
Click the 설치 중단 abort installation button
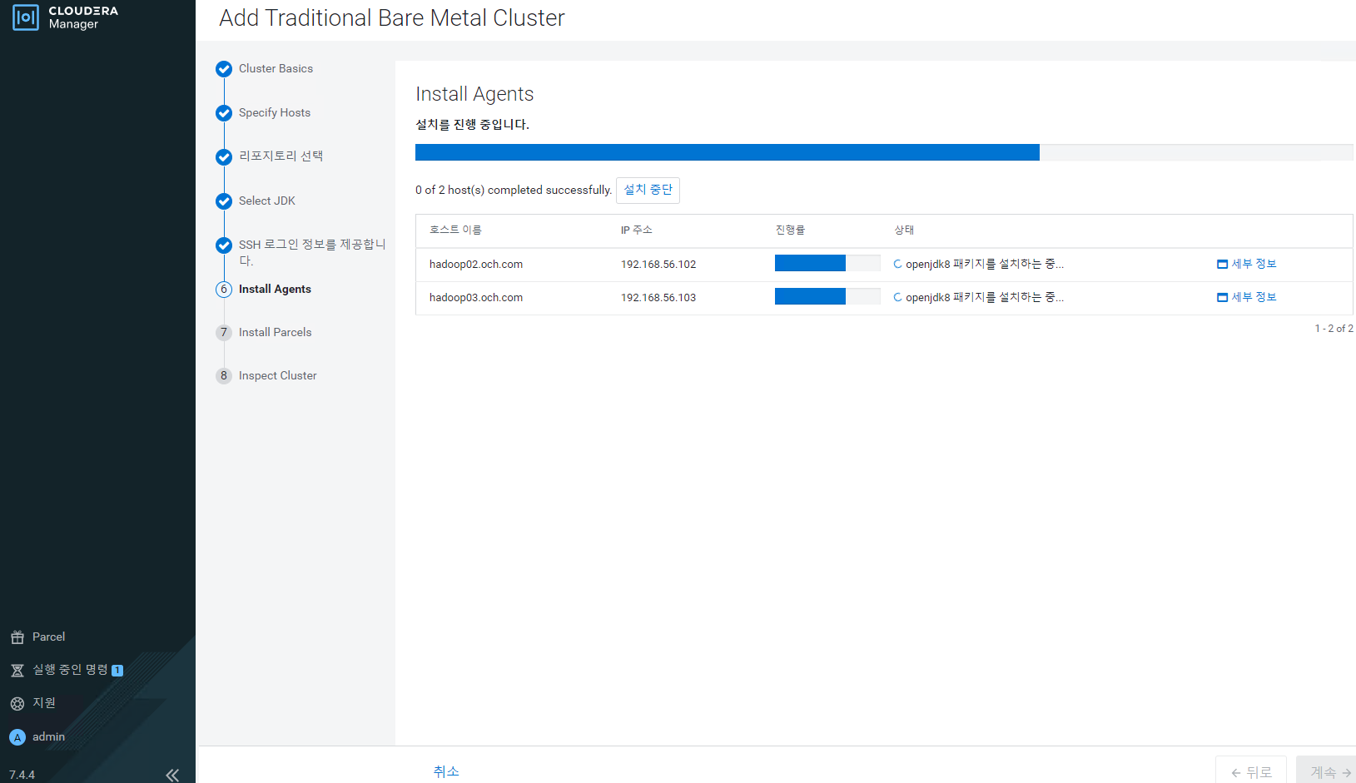648,191
